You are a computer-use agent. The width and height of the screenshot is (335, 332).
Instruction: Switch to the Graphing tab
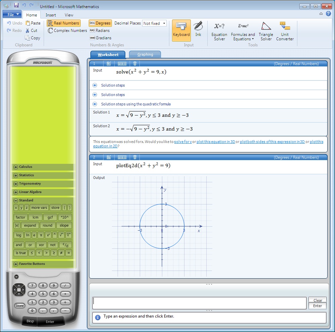[x=145, y=54]
